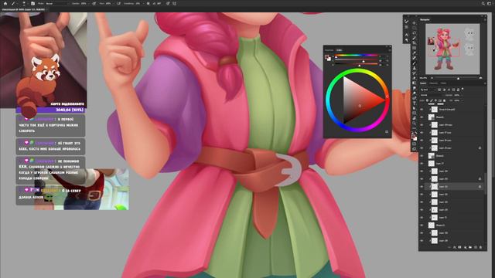The height and width of the screenshot is (278, 495).
Task: Open the search icon at top right
Action: pos(483,3)
